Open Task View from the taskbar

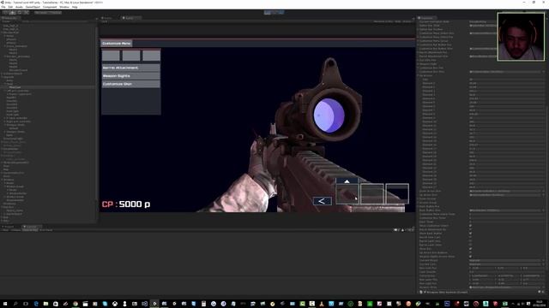pos(25,304)
